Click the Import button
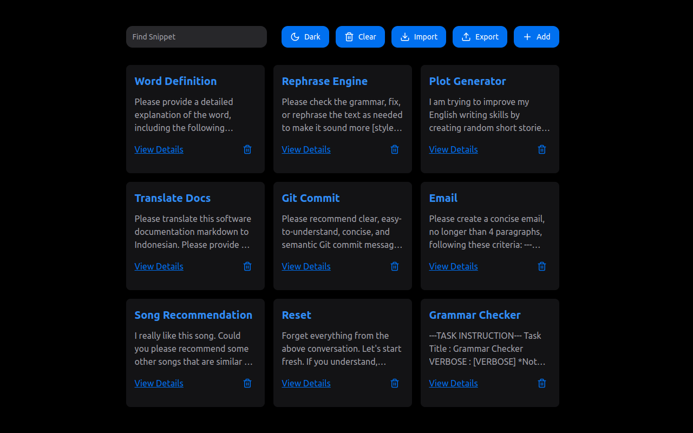The height and width of the screenshot is (433, 693). pos(419,37)
